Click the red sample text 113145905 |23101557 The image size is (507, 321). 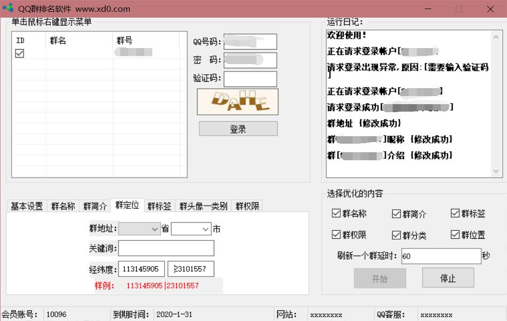coord(162,286)
